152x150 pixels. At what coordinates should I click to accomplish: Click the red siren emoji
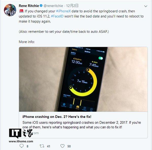[21, 11]
